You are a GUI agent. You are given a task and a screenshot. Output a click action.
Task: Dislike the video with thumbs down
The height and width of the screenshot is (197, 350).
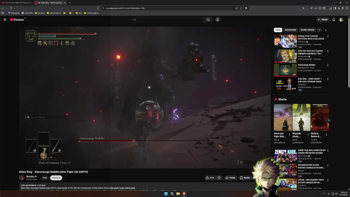[219, 178]
